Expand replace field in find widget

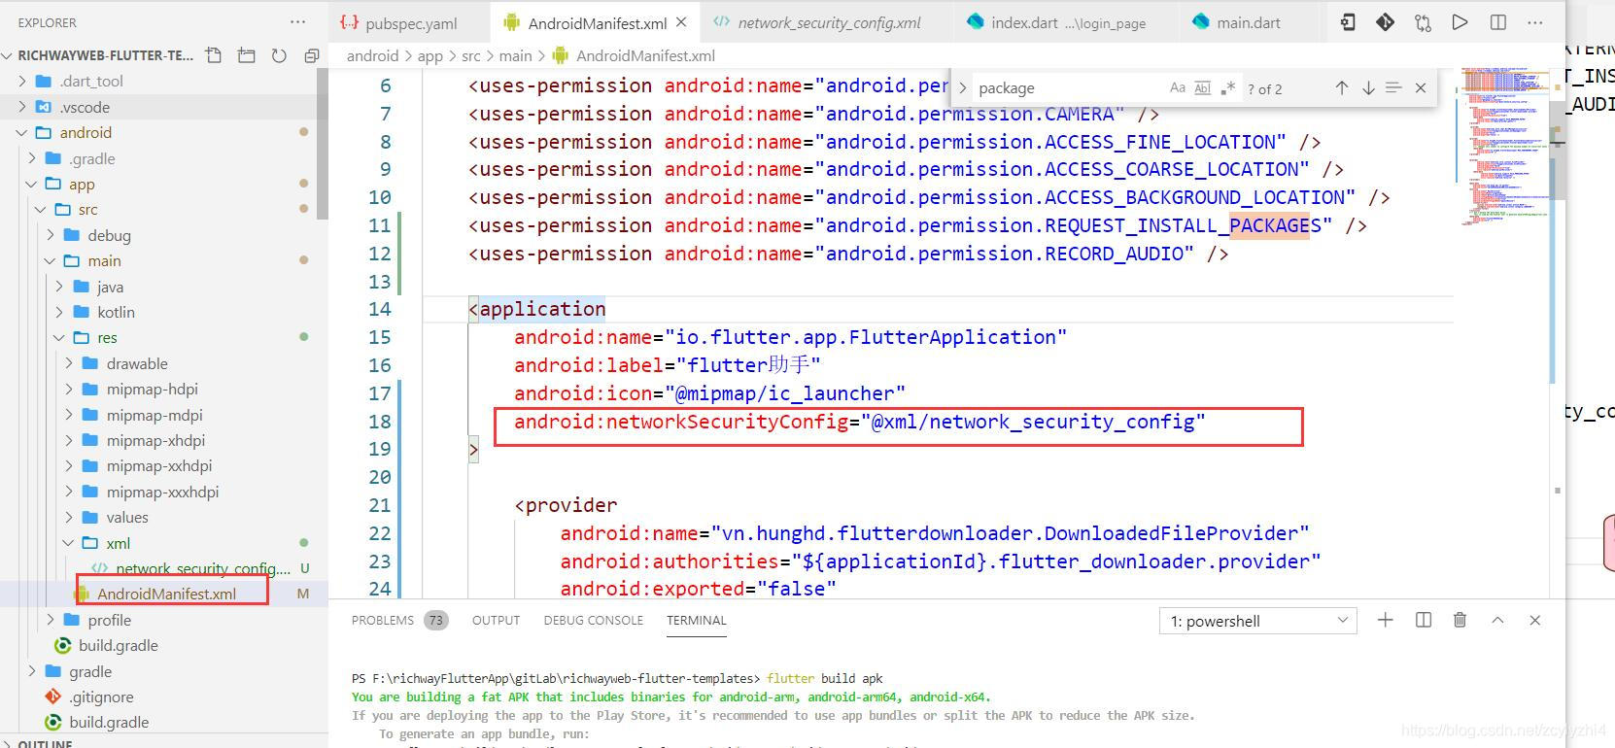(963, 87)
